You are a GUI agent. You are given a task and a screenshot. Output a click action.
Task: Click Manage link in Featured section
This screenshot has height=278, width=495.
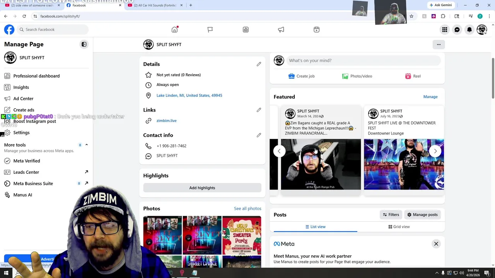click(x=430, y=97)
